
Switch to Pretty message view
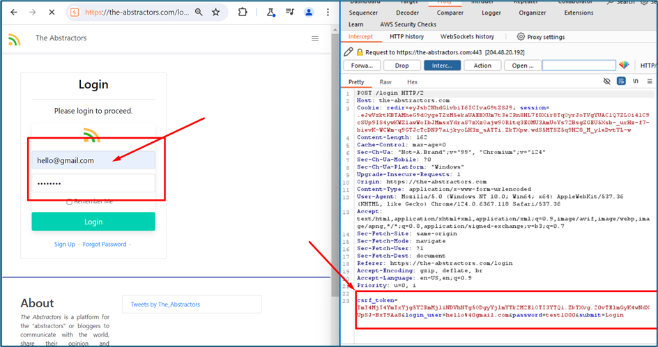(356, 82)
